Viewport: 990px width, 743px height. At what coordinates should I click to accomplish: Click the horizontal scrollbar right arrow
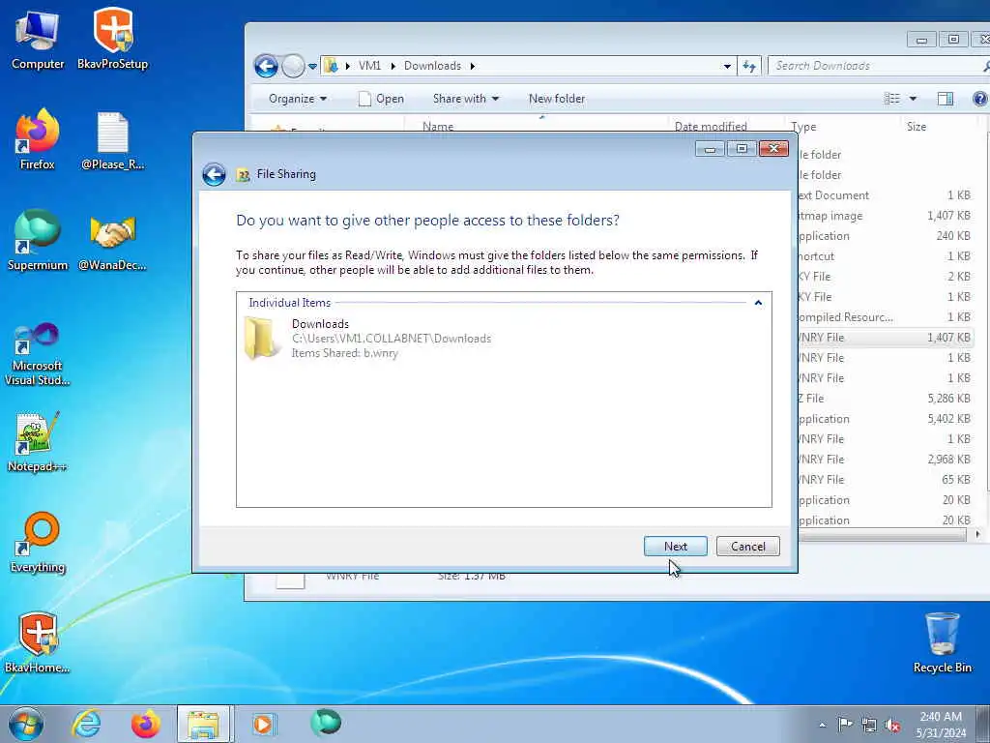point(977,534)
